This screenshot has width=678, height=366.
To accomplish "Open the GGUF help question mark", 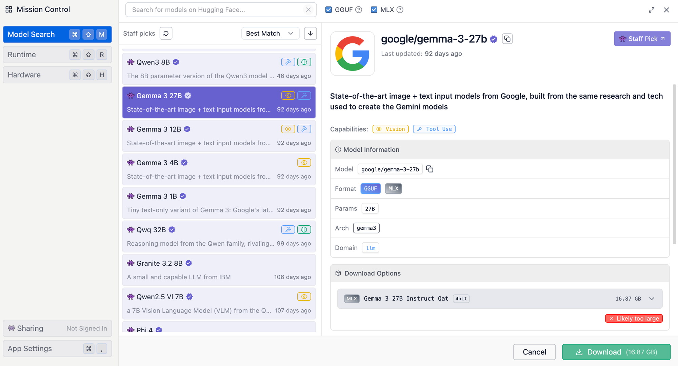I will pyautogui.click(x=359, y=10).
